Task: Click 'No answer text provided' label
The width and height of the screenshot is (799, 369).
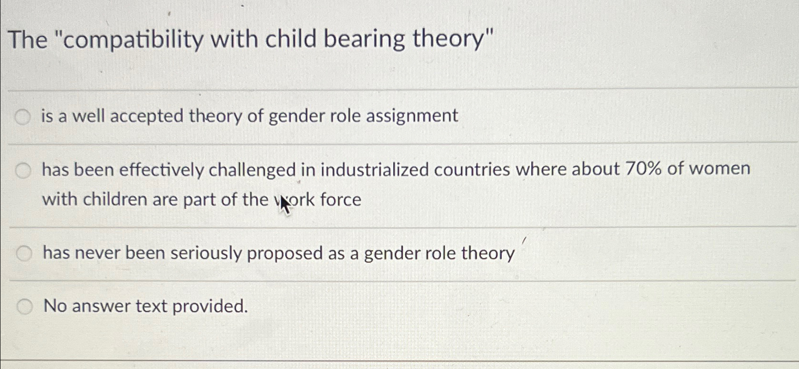Action: click(x=145, y=306)
